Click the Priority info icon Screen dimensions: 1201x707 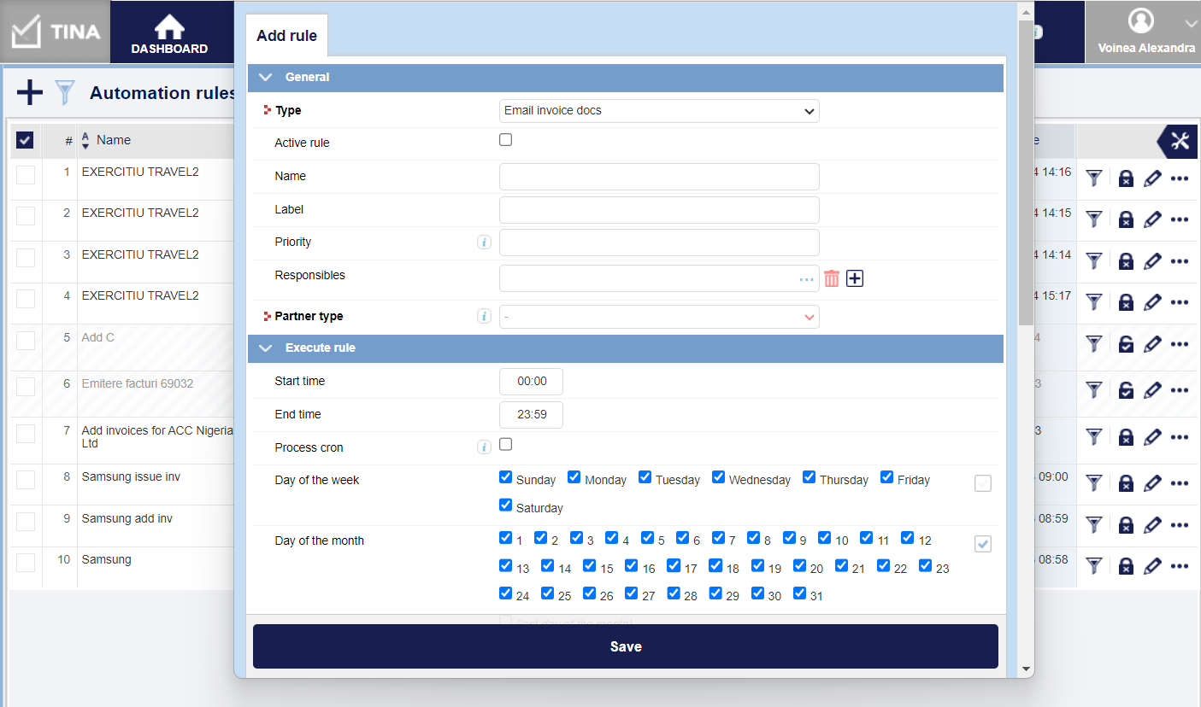484,242
